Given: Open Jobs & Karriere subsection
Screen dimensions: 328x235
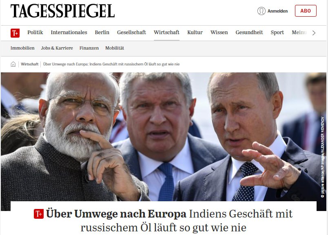Looking at the screenshot, I should click(57, 48).
